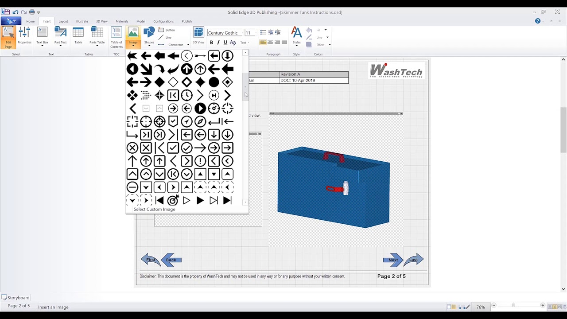Open the Publish ribbon tab

[186, 21]
